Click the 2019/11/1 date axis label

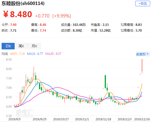click(x=82, y=119)
